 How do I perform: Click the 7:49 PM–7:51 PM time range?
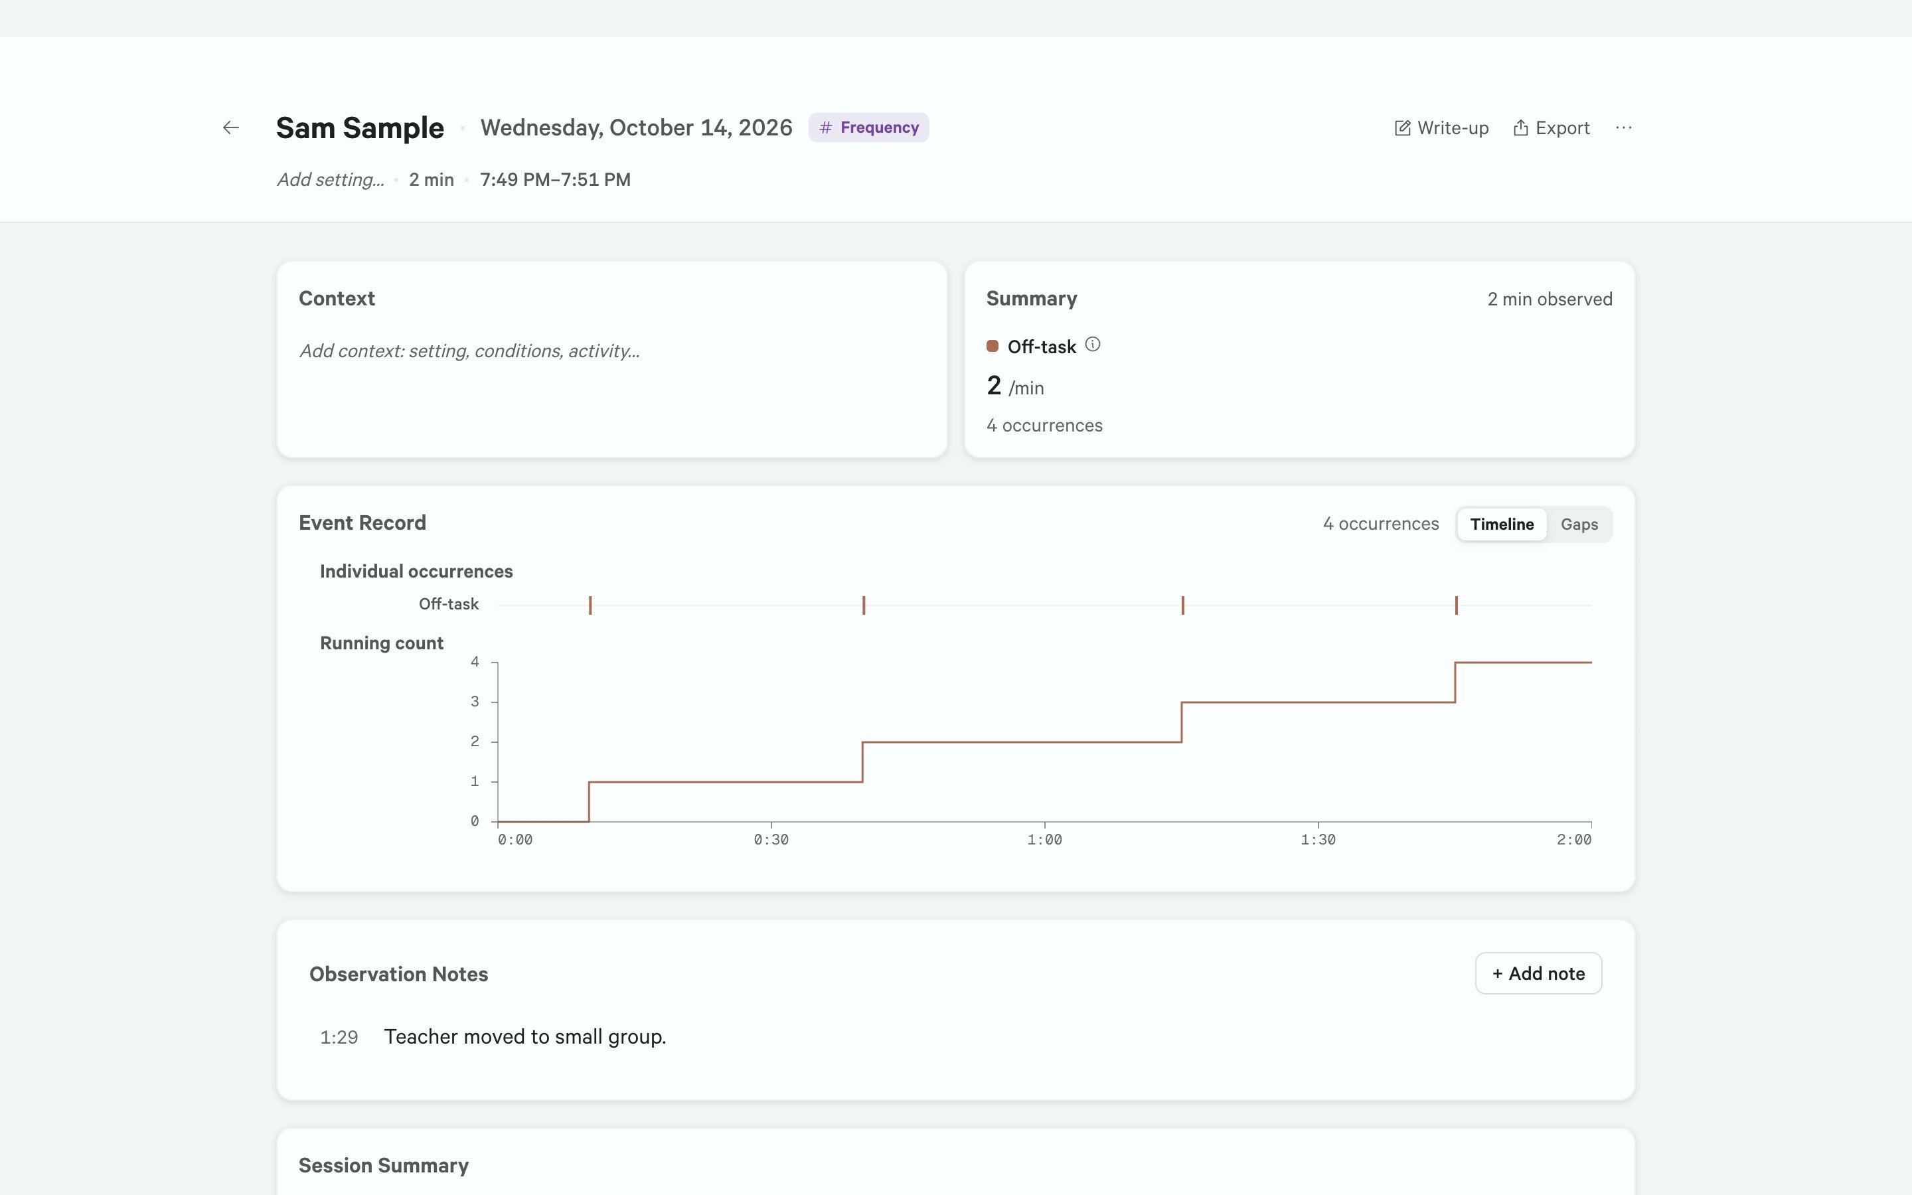pos(556,179)
